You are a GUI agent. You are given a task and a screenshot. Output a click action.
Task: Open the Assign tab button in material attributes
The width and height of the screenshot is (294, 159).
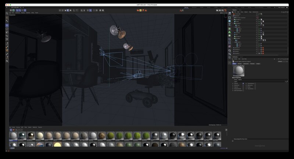(258, 64)
